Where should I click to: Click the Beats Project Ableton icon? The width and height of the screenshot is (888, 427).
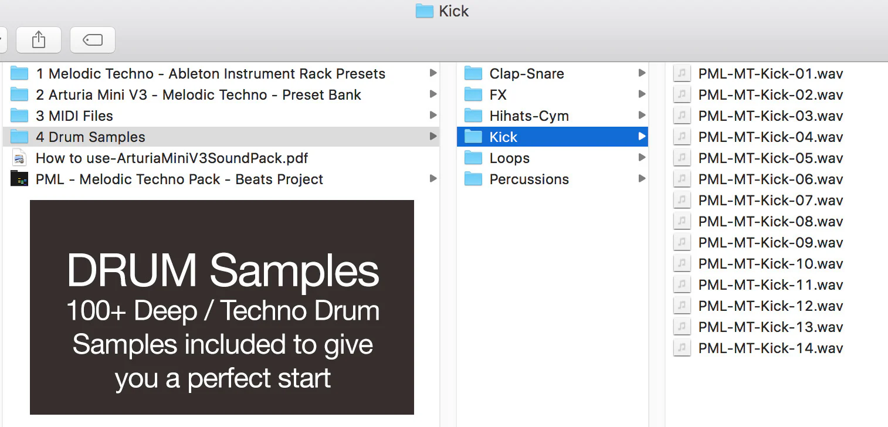(x=19, y=179)
